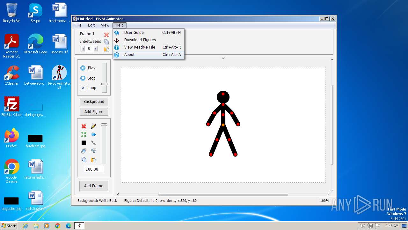This screenshot has width=408, height=230.
Task: Edit figure with the pencil icon
Action: [93, 126]
